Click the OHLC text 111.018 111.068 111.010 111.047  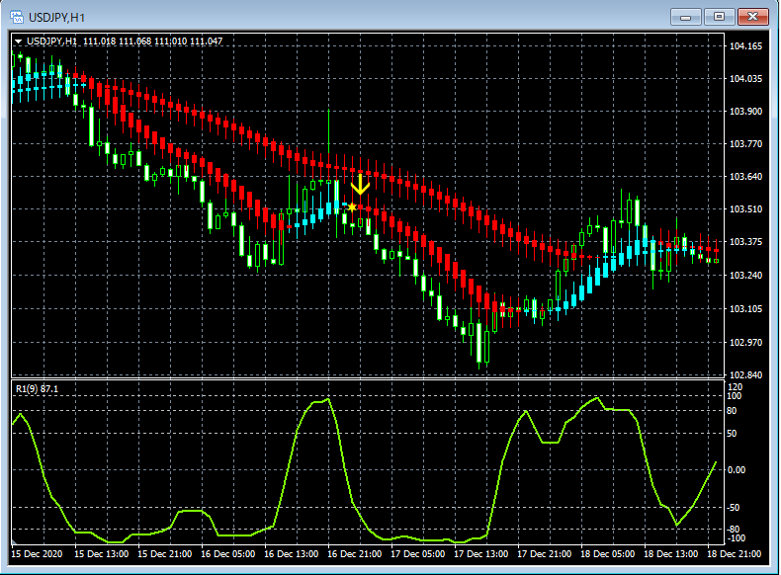pyautogui.click(x=152, y=41)
